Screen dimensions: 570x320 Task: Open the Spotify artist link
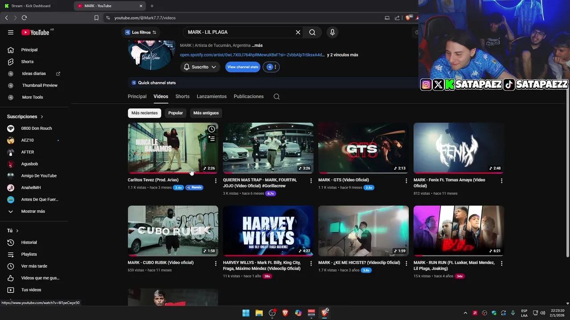[x=252, y=55]
